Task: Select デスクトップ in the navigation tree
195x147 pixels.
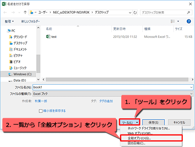Action: [x=18, y=43]
